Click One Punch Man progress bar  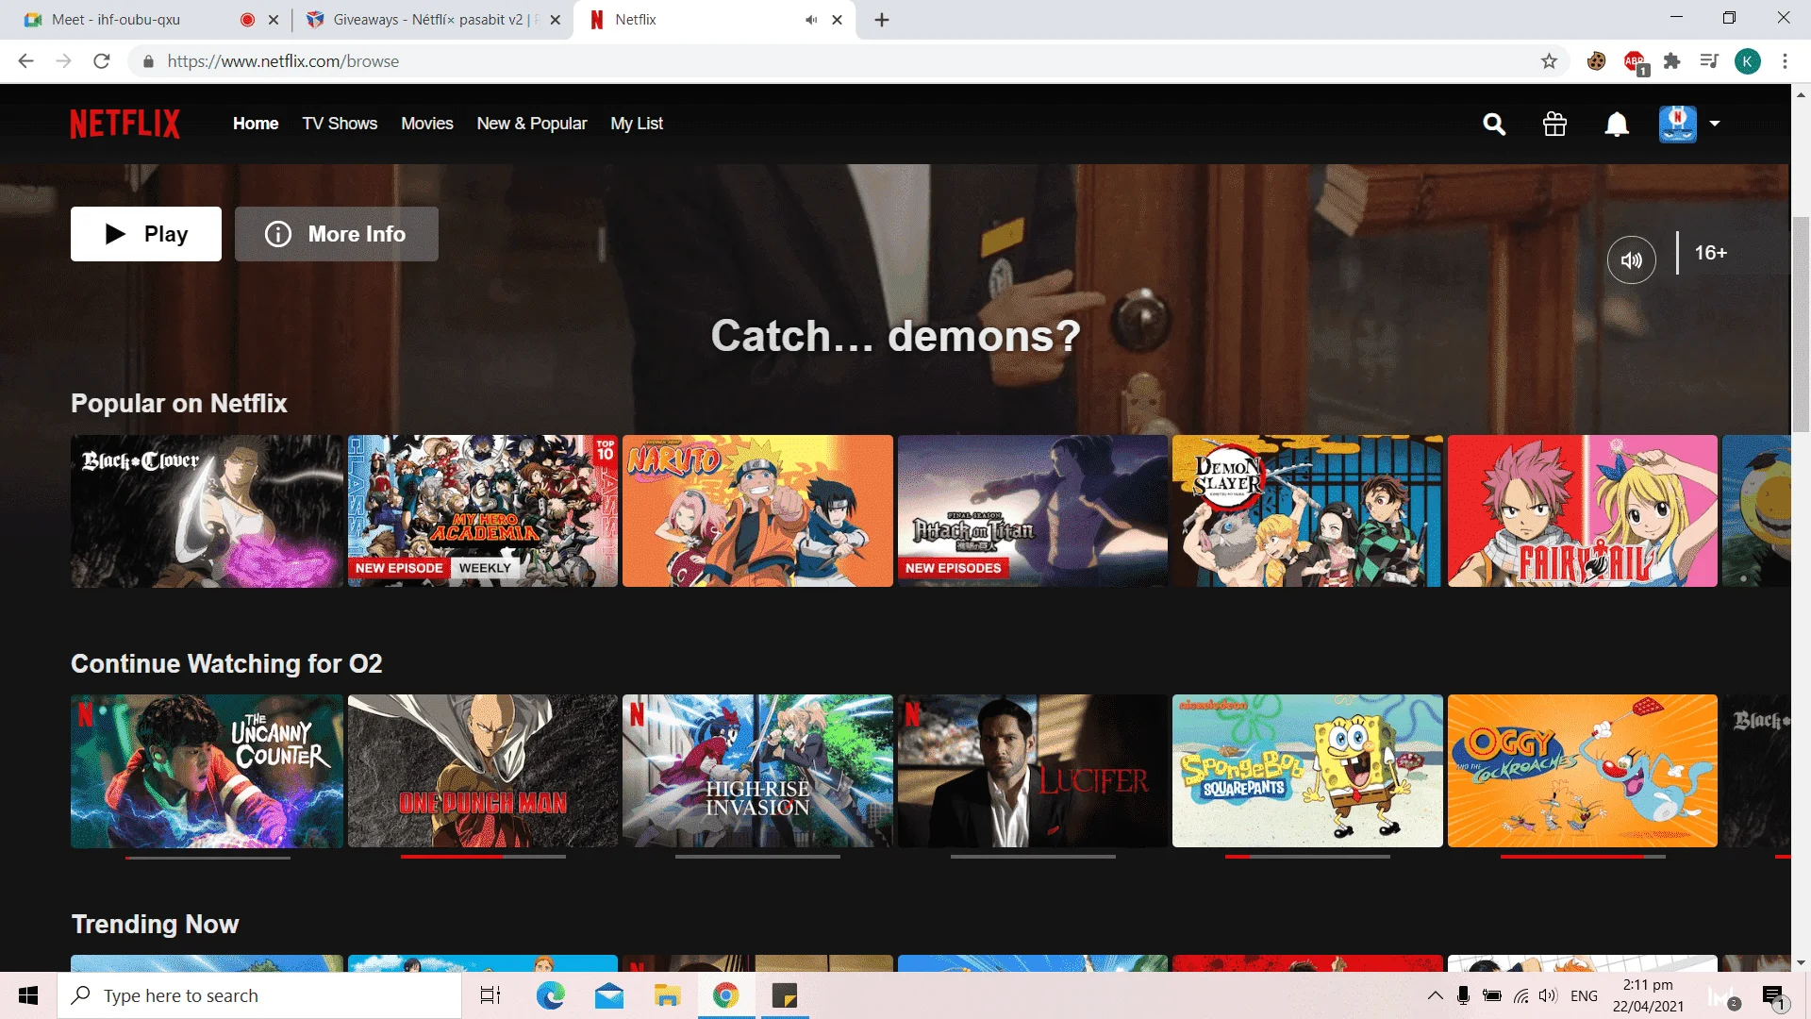[x=483, y=857]
